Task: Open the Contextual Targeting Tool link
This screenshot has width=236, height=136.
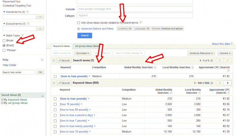Action: 17,6
